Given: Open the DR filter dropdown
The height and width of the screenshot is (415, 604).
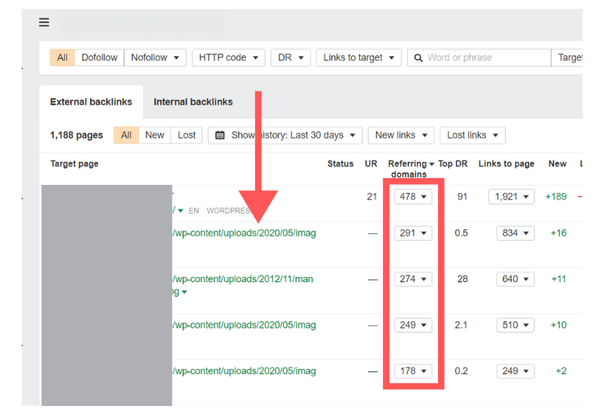Looking at the screenshot, I should tap(290, 57).
